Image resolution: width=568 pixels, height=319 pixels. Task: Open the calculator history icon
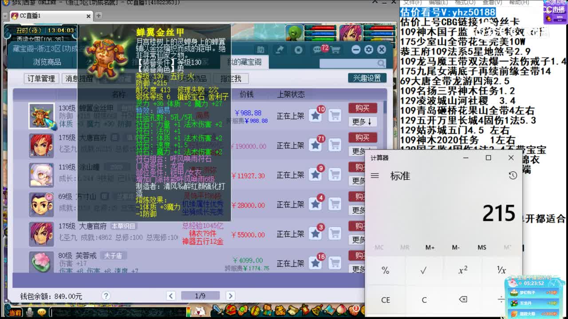click(513, 175)
